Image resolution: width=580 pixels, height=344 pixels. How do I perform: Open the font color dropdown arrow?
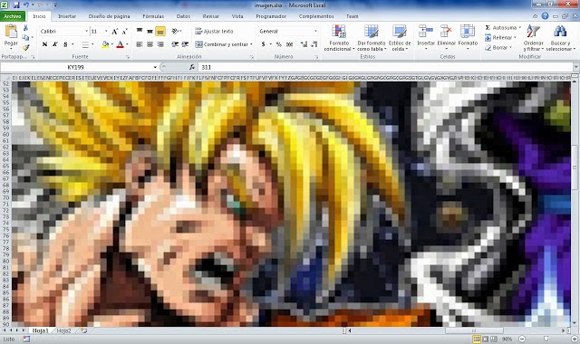click(127, 44)
